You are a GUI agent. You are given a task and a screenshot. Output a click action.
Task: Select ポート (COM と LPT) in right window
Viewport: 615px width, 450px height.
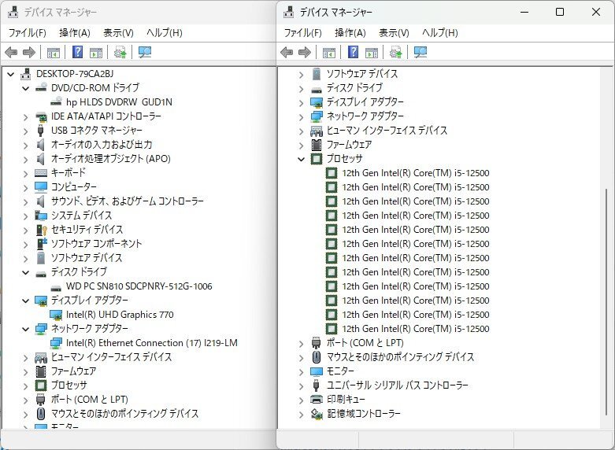(365, 342)
